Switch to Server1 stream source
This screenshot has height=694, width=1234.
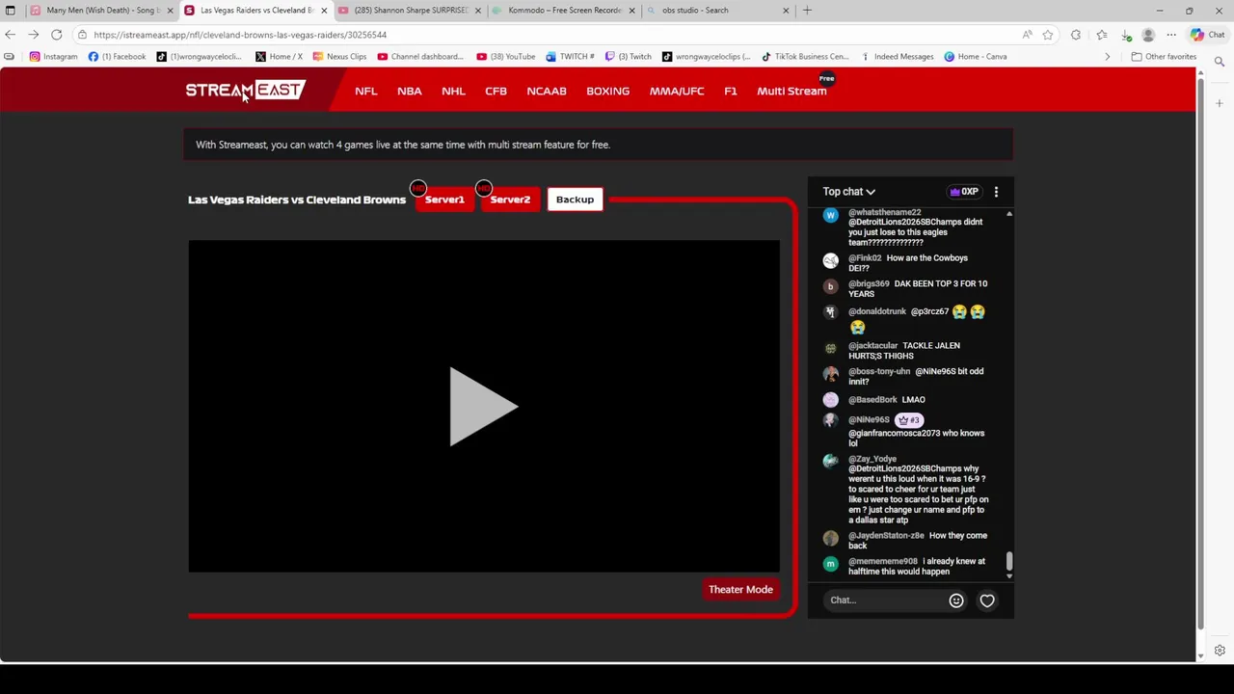pyautogui.click(x=444, y=200)
